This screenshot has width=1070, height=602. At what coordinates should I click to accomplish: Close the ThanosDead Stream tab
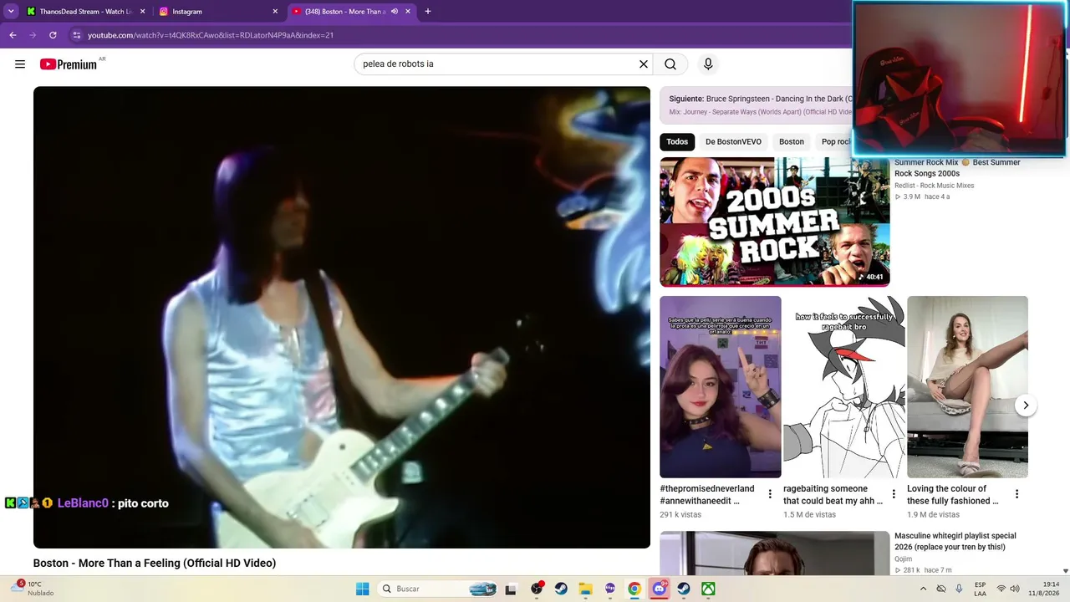click(x=142, y=12)
